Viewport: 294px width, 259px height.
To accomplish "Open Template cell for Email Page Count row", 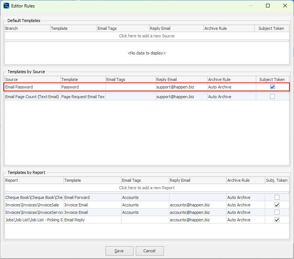I will pos(83,97).
